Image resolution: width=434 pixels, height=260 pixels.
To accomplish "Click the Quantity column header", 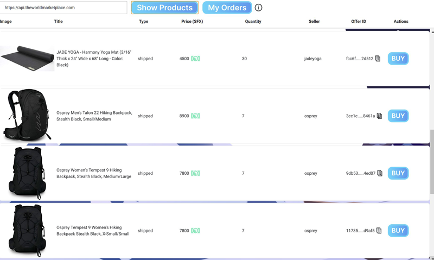I will (x=253, y=21).
